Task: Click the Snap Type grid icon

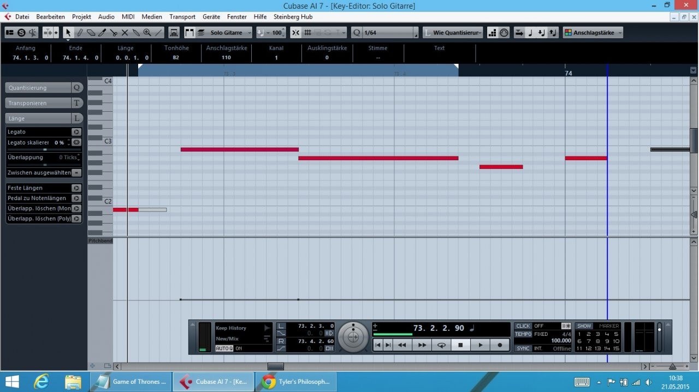Action: pyautogui.click(x=307, y=33)
